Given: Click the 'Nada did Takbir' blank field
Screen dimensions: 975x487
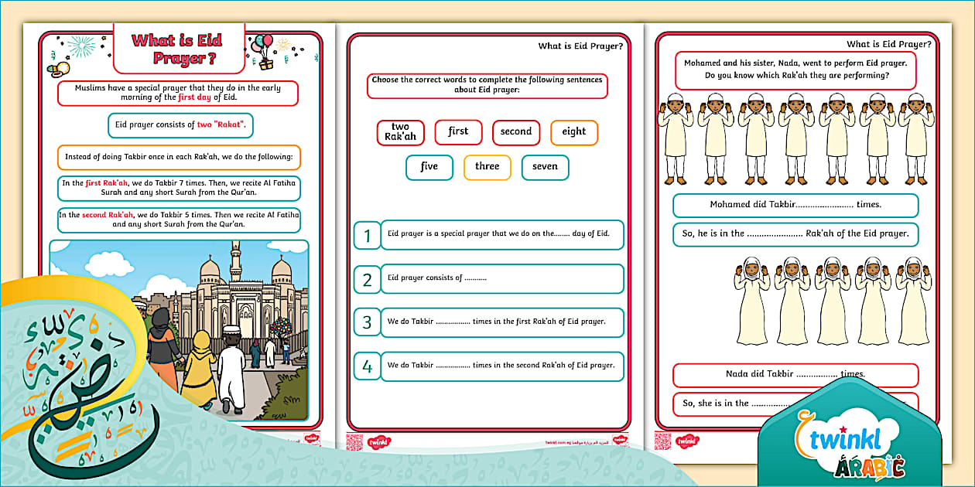Looking at the screenshot, I should point(797,376).
